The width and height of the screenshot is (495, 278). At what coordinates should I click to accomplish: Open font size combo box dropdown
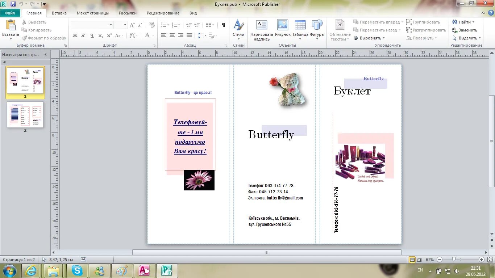tap(125, 25)
